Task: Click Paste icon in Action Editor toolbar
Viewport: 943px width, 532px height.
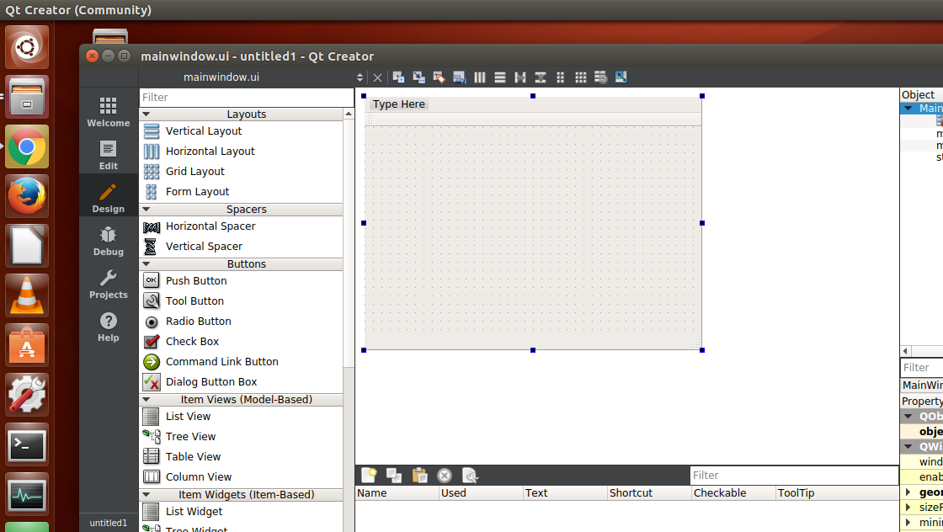Action: [x=419, y=476]
